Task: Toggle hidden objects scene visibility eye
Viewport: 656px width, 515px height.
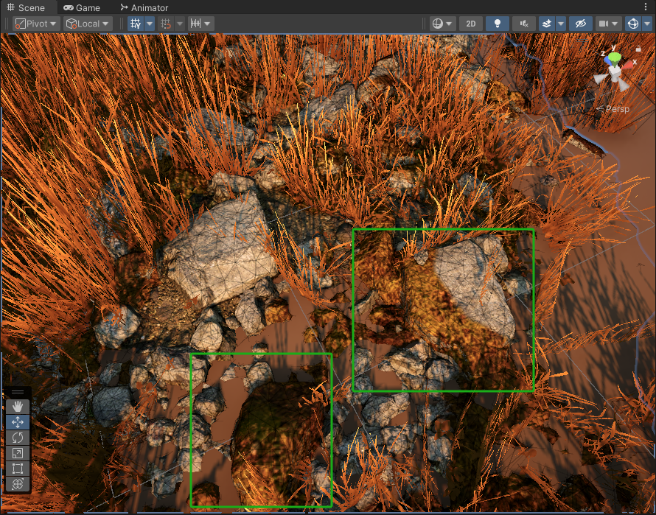Action: (x=581, y=24)
